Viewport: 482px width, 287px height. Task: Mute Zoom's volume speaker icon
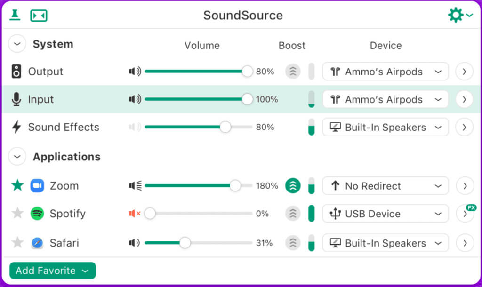tap(135, 185)
